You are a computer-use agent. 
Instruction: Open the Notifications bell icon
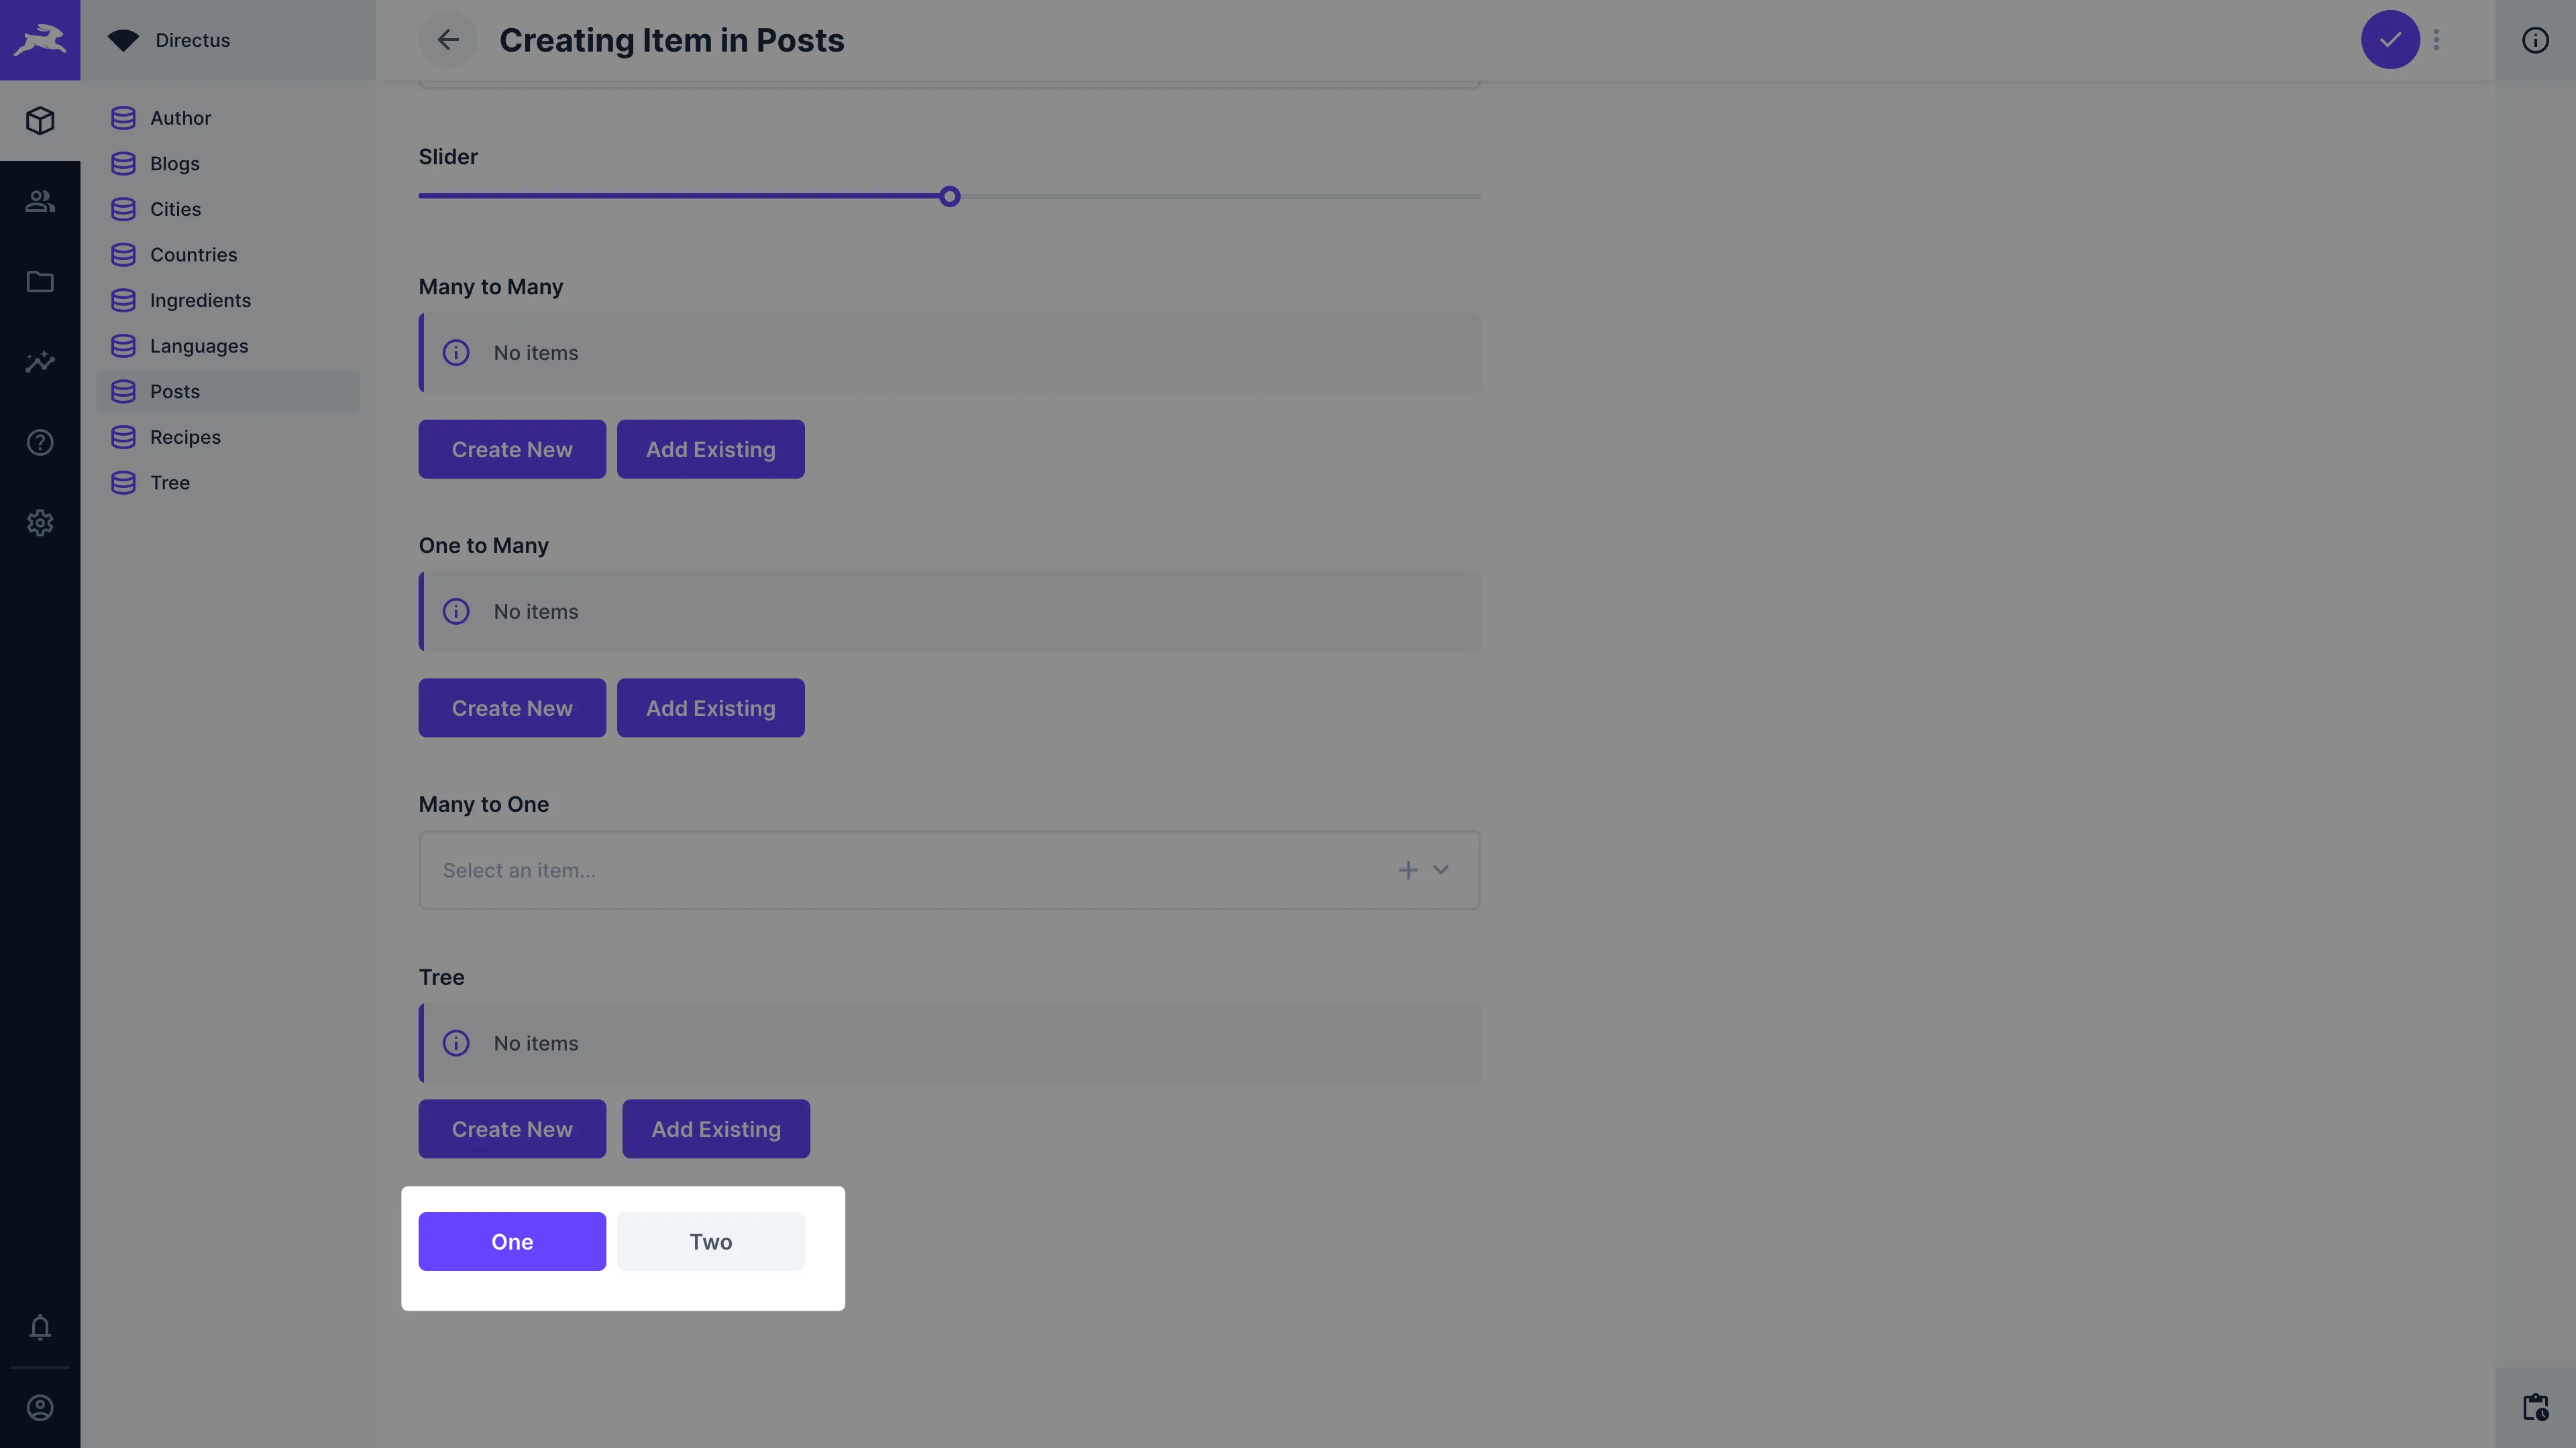40,1327
